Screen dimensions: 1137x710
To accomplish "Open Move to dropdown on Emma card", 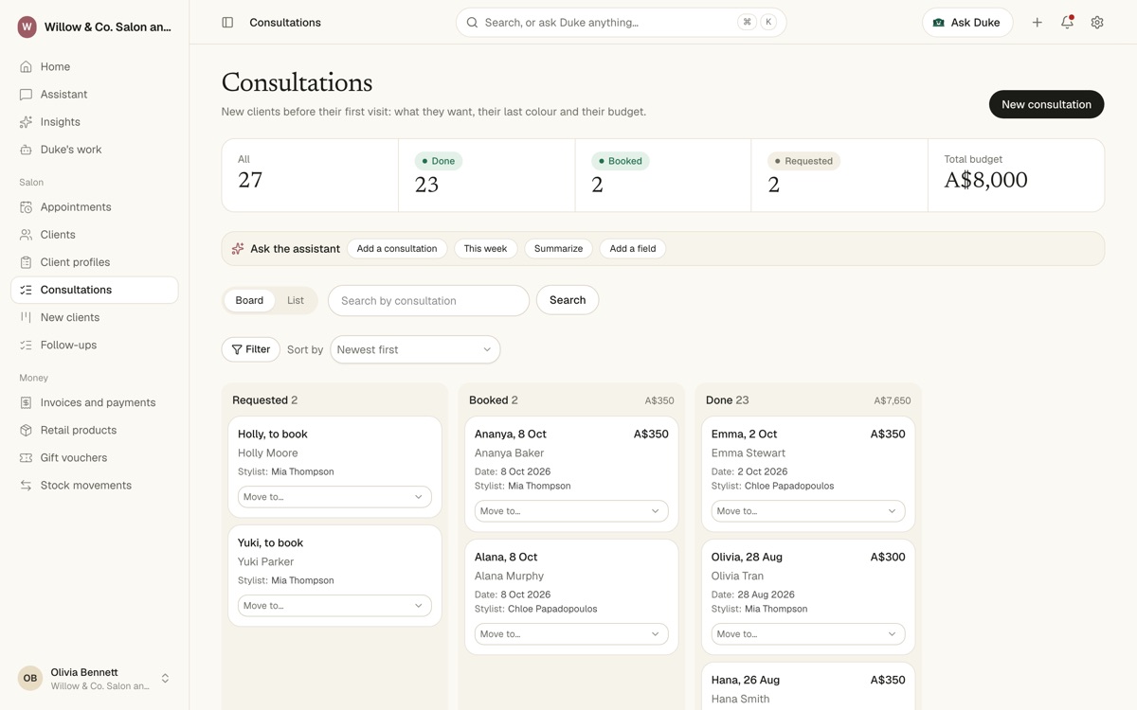I will point(808,511).
